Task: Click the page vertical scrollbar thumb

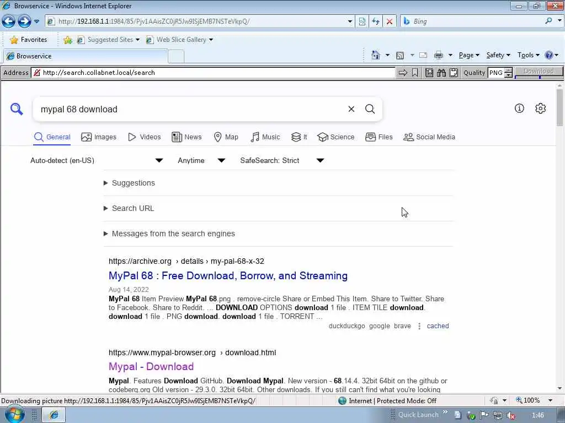Action: pos(559,107)
